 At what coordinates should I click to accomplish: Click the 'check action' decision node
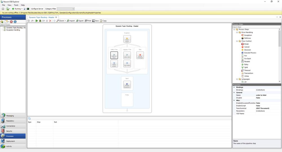(x=127, y=39)
